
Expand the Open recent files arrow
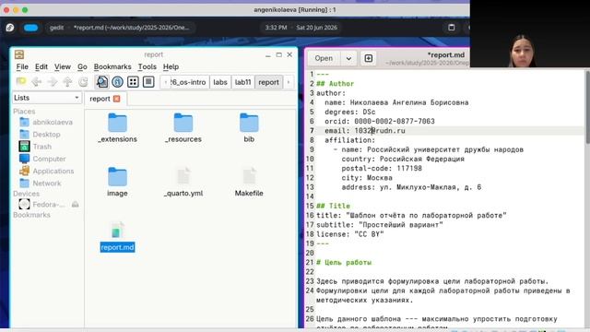pyautogui.click(x=348, y=58)
